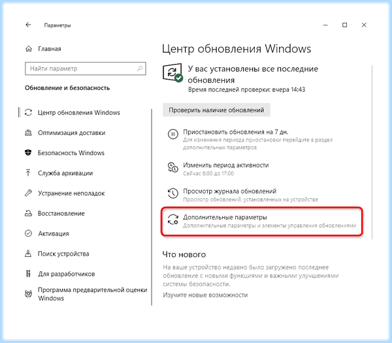Click the shield icon for Безопасность Windows

[x=28, y=153]
